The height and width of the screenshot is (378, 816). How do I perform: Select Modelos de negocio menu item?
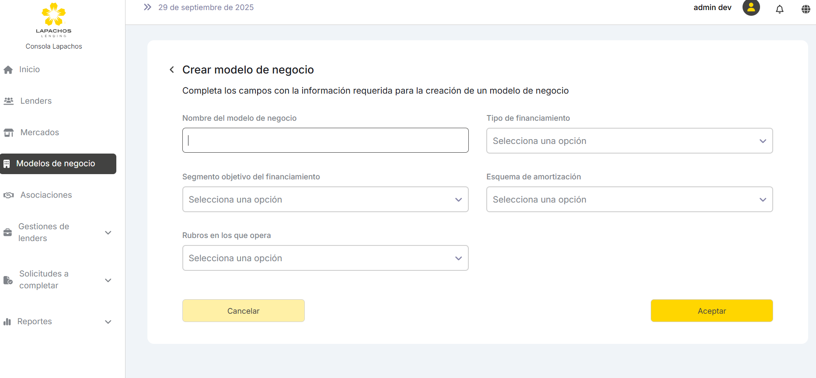point(56,164)
